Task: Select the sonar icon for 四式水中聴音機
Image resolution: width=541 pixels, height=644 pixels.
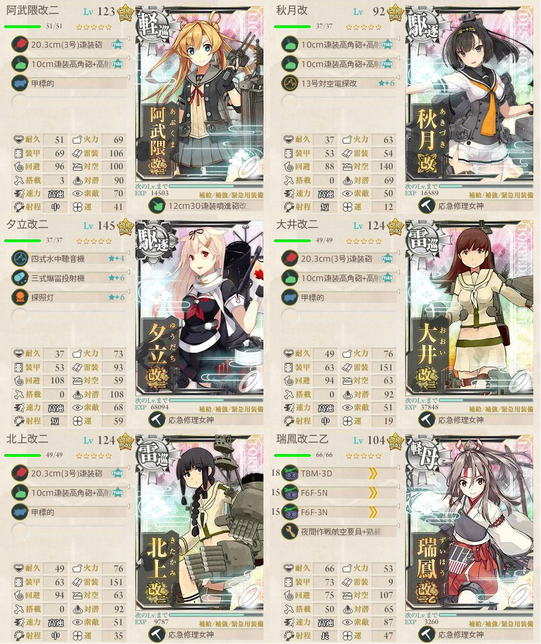Action: coord(20,259)
